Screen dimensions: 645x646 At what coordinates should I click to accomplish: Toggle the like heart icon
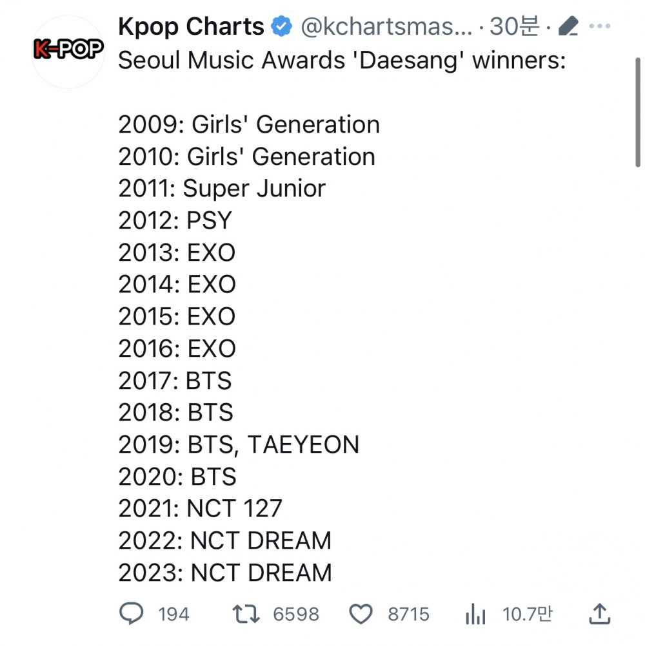[361, 614]
